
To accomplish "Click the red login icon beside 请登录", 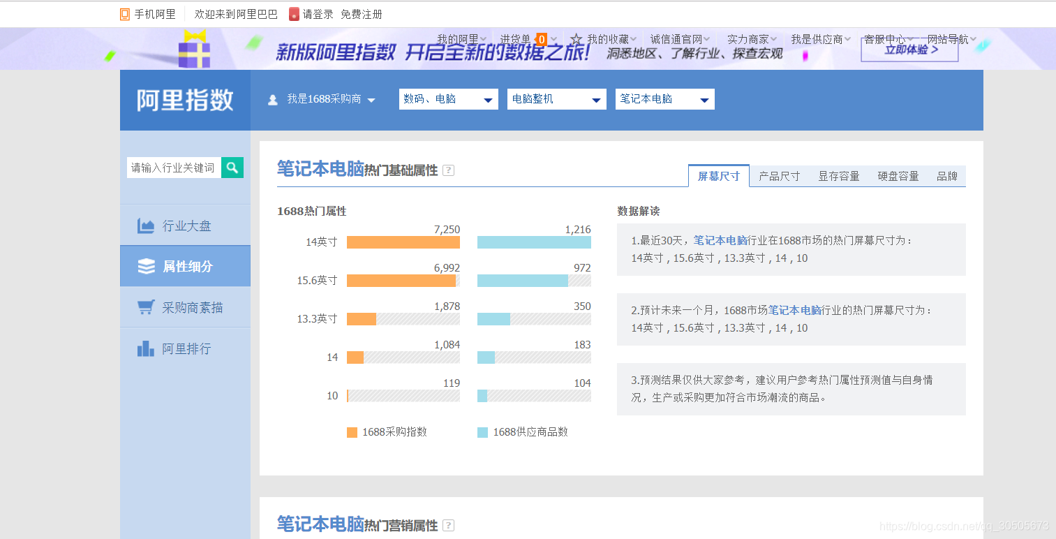I will point(294,14).
